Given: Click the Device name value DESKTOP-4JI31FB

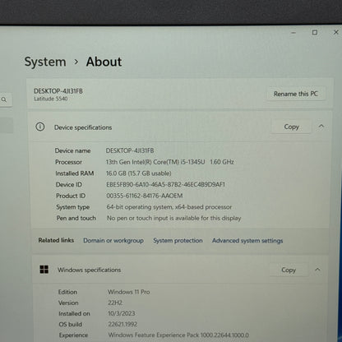Looking at the screenshot, I should click(x=130, y=150).
